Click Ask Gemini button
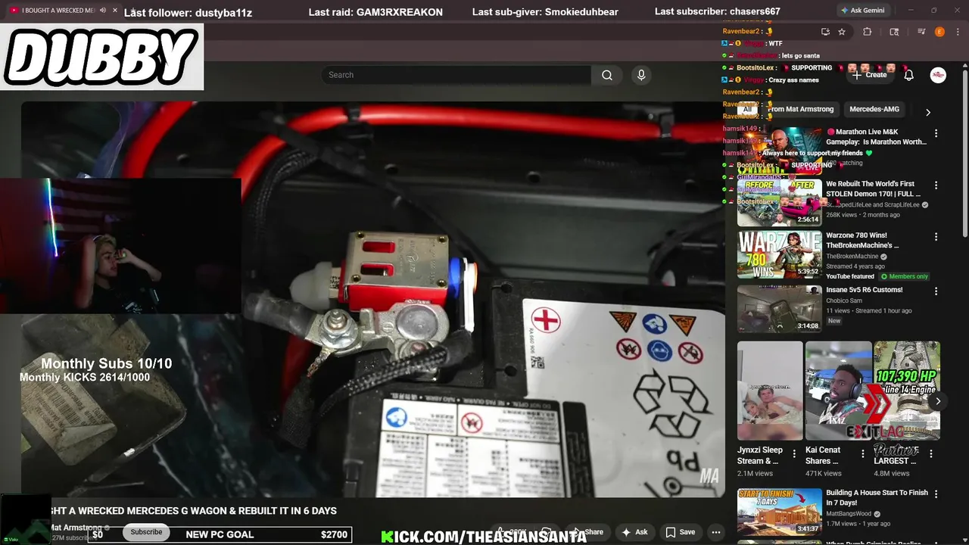The image size is (969, 545). (862, 11)
